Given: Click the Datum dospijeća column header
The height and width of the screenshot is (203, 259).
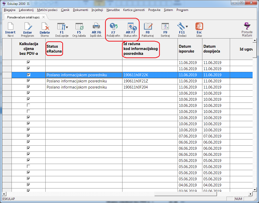Looking at the screenshot, I should (x=216, y=49).
